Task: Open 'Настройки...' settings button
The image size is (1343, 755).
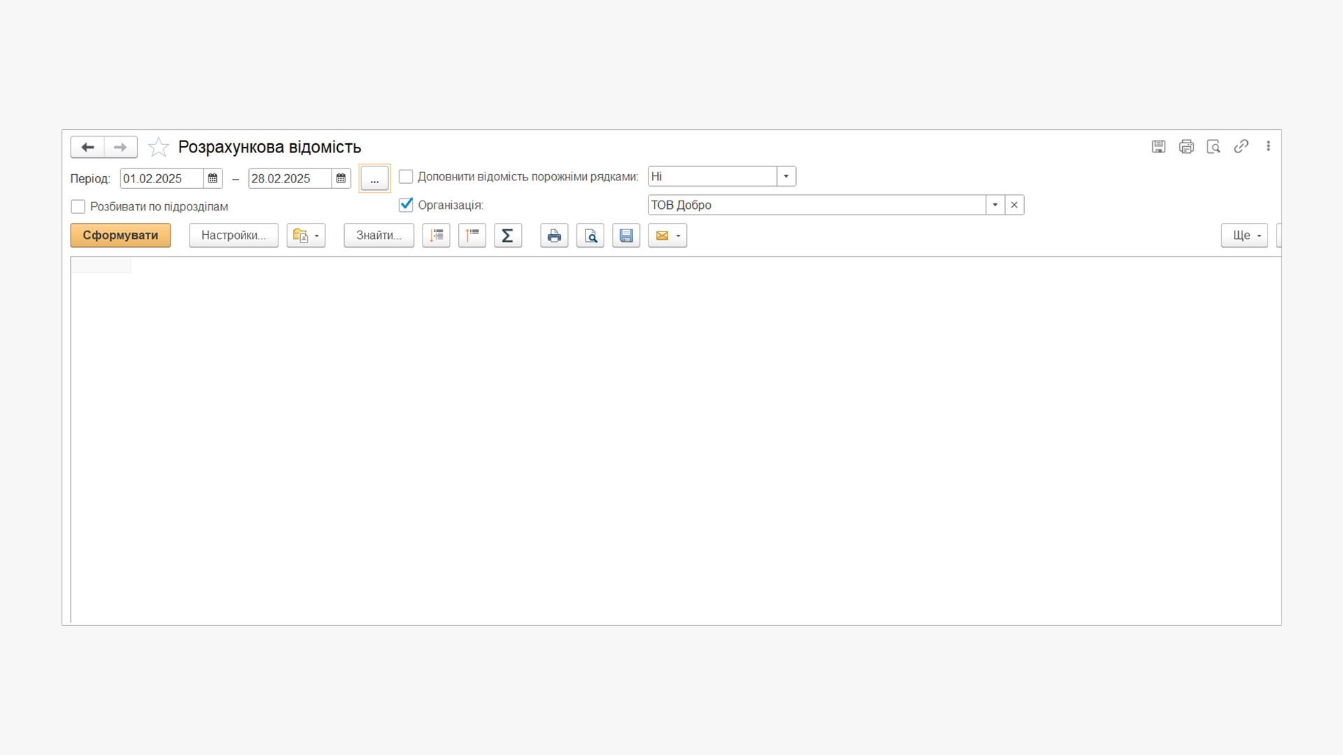Action: (234, 236)
